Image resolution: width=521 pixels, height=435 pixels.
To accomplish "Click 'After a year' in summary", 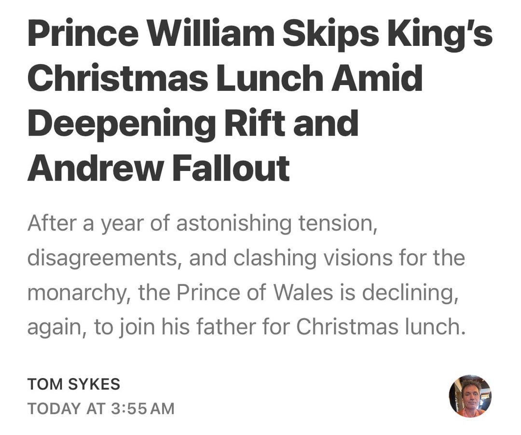I will point(82,224).
